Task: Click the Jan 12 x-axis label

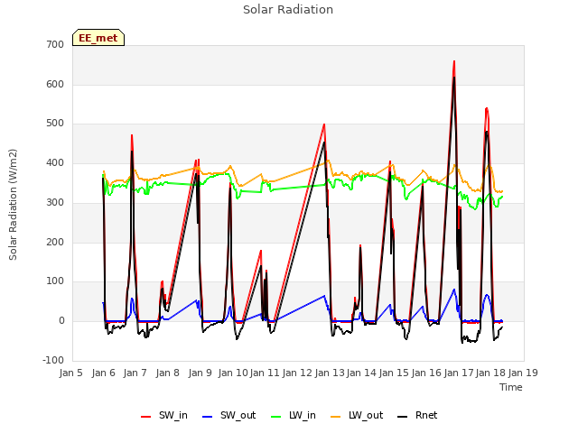Action: pos(297,373)
